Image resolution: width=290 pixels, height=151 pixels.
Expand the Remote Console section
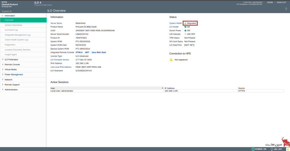(3, 64)
